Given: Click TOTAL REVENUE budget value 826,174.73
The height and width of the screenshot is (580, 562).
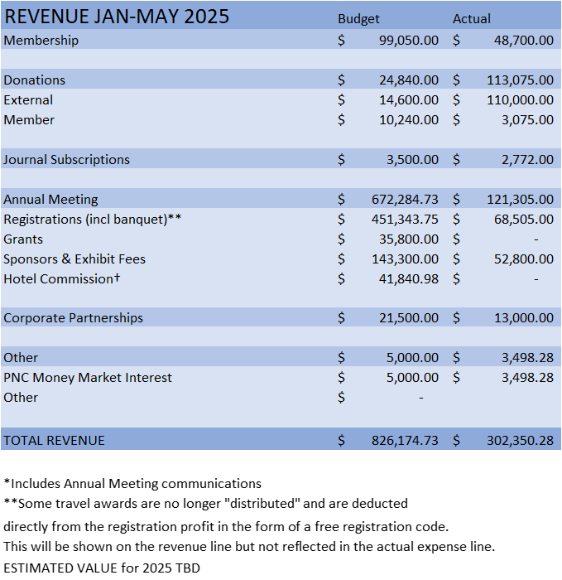Looking at the screenshot, I should coord(405,440).
